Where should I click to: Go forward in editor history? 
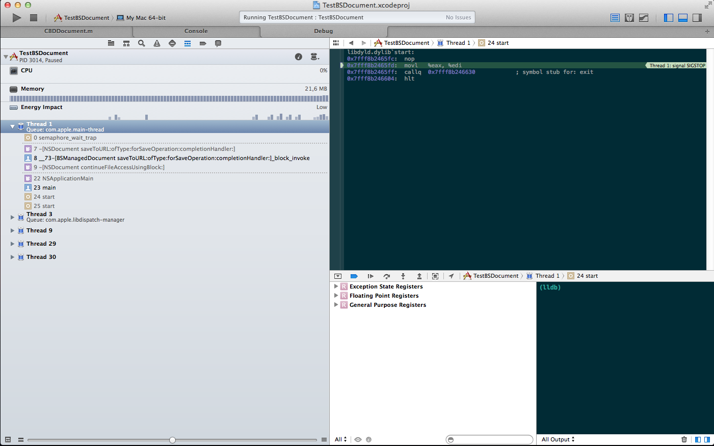(x=363, y=43)
